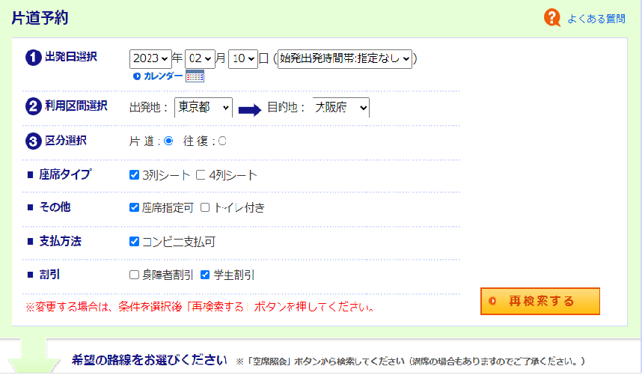Click the step 1 number badge
This screenshot has height=375, width=642.
33,58
